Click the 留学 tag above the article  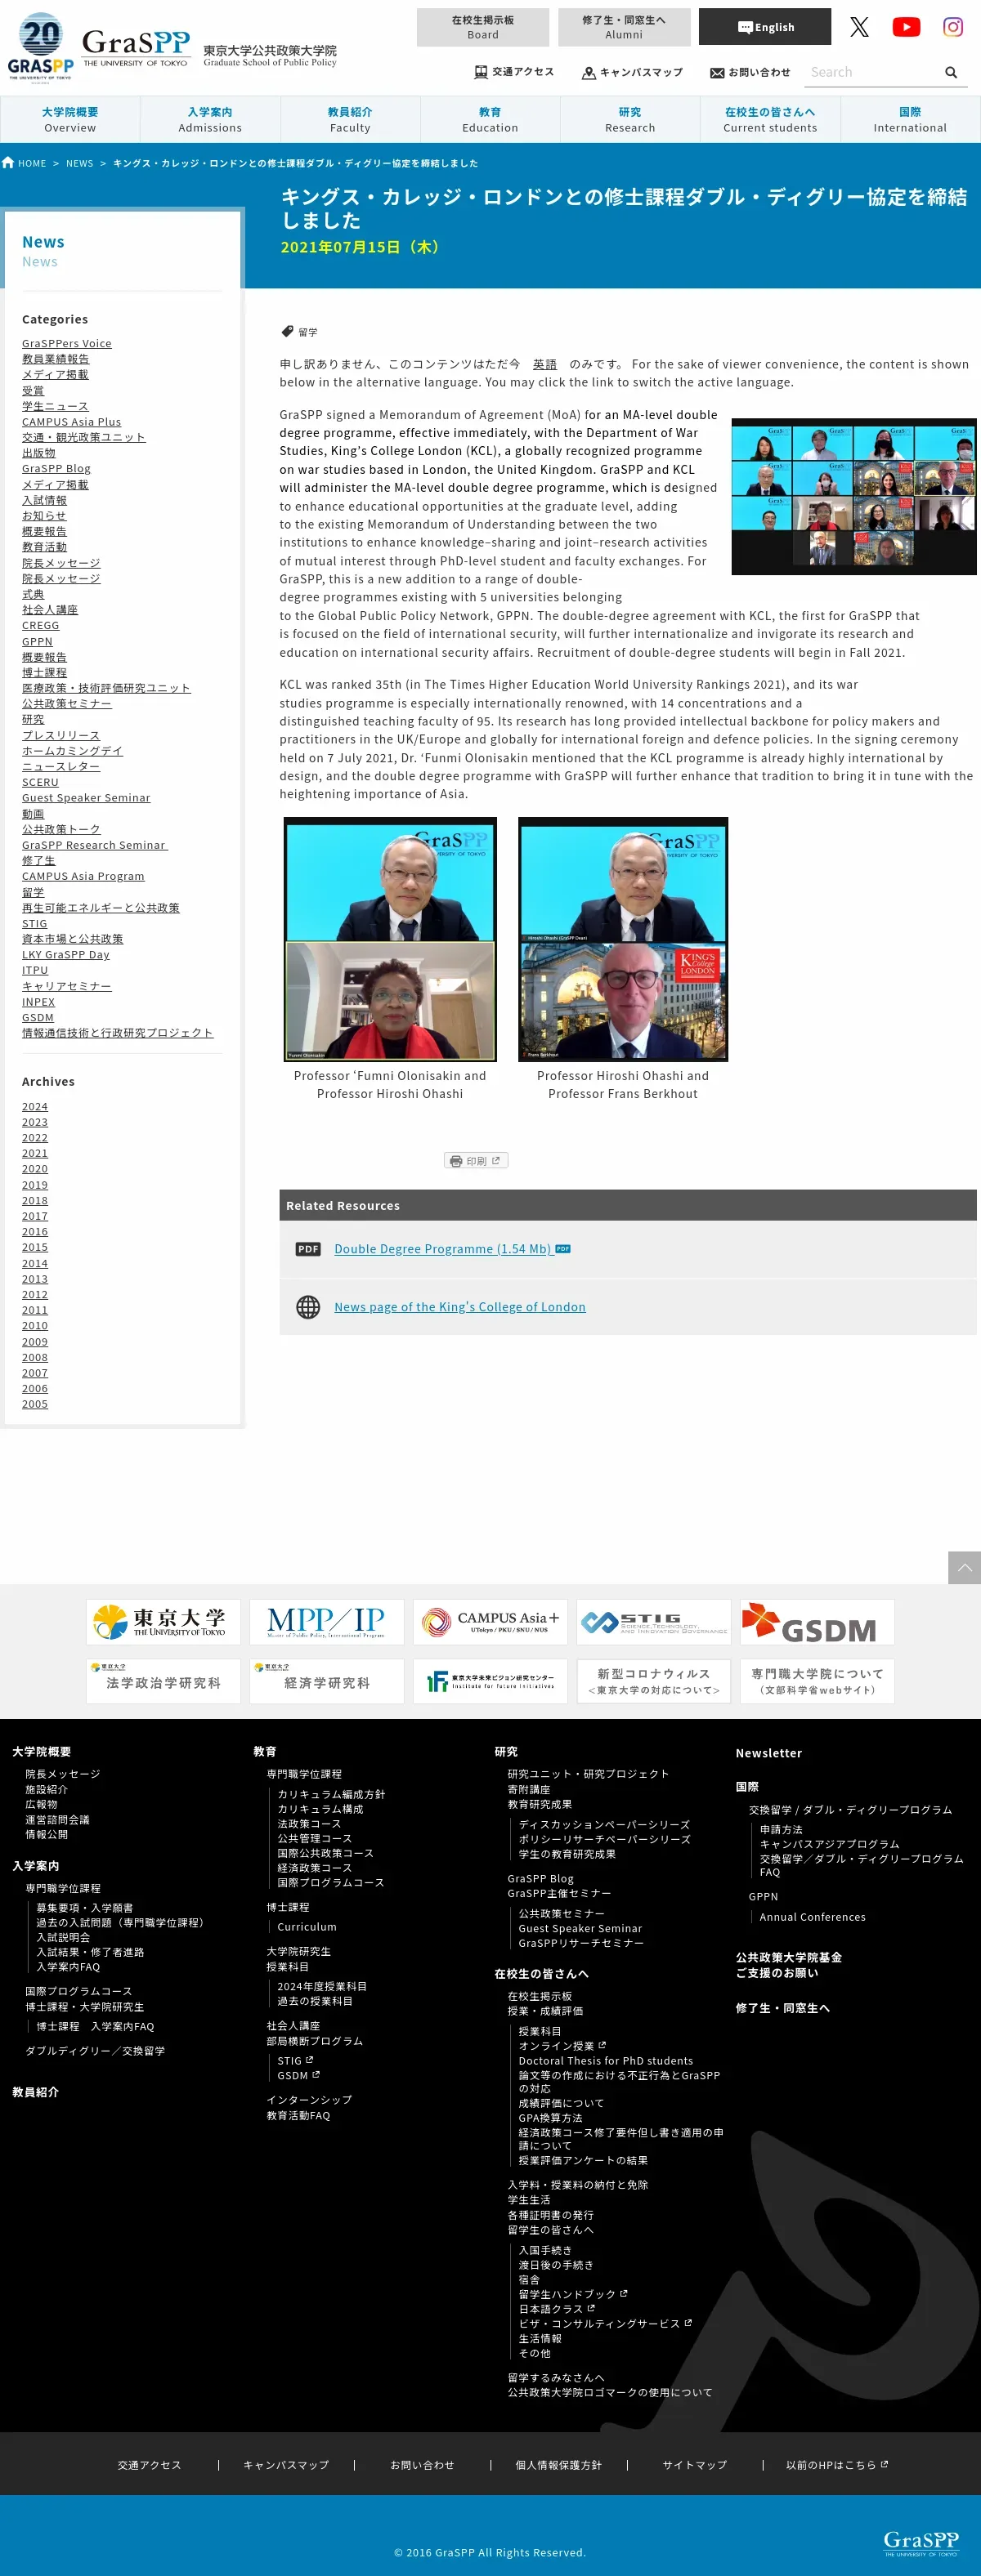coord(307,332)
